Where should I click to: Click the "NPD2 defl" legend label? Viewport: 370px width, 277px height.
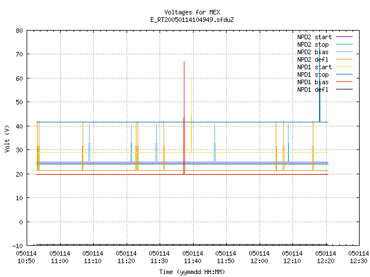[313, 59]
